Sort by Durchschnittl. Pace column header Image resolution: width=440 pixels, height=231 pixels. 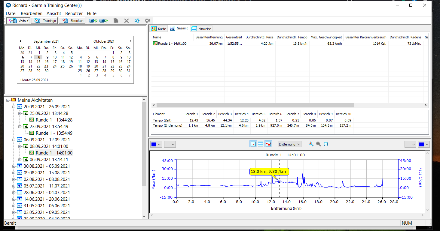[x=260, y=37]
